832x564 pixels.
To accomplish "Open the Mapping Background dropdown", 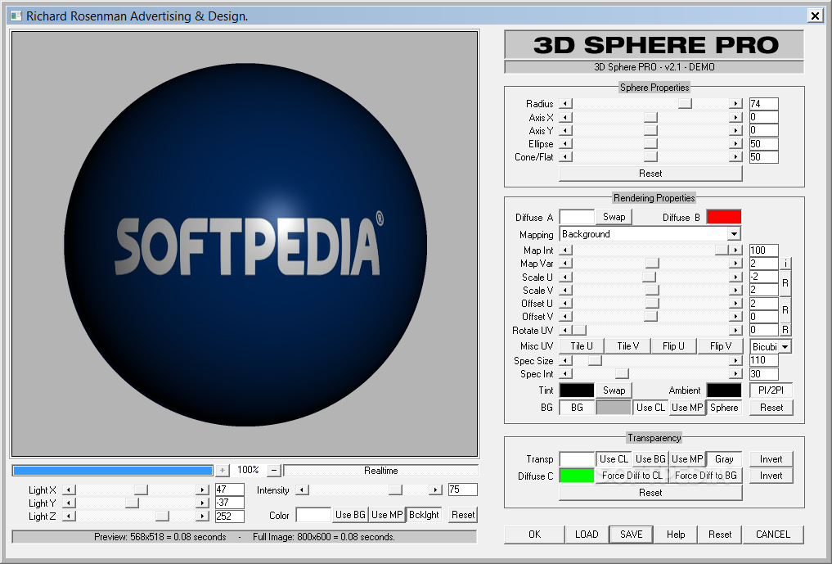I will tap(734, 234).
